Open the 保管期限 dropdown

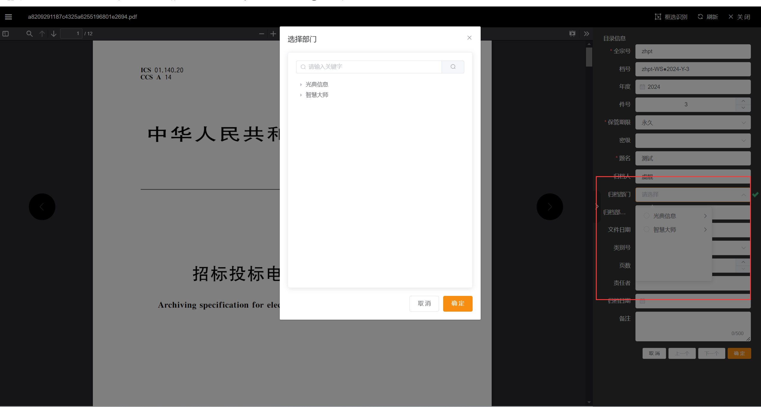point(693,123)
